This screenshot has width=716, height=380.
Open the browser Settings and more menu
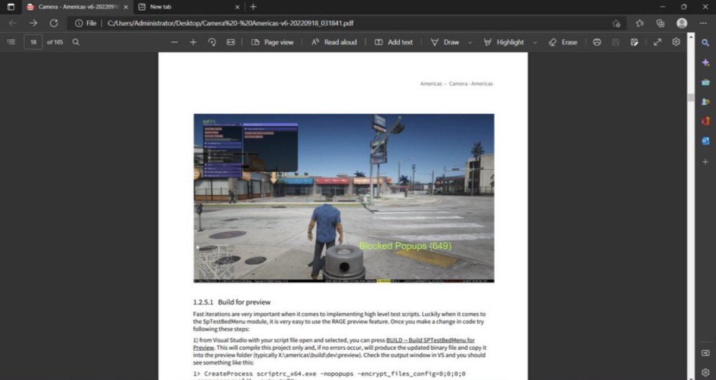click(x=702, y=23)
